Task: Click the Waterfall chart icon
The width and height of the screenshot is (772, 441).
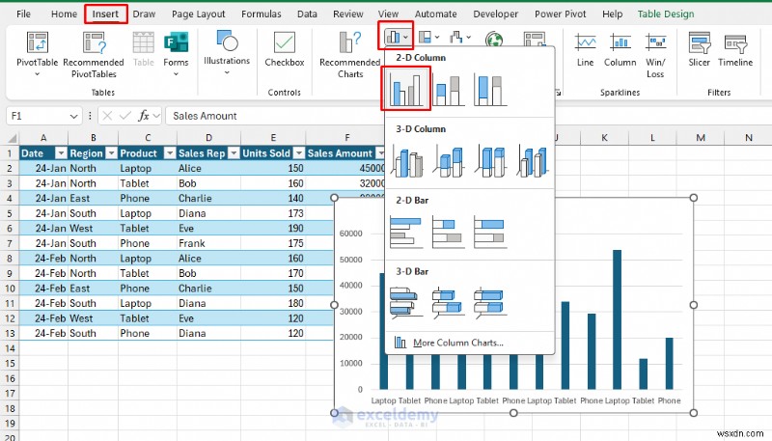Action: (x=455, y=37)
